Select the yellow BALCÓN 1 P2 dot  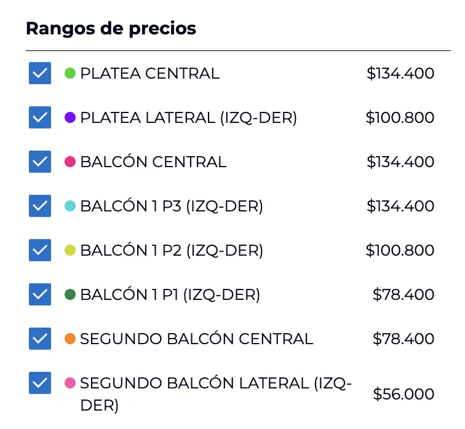(70, 250)
